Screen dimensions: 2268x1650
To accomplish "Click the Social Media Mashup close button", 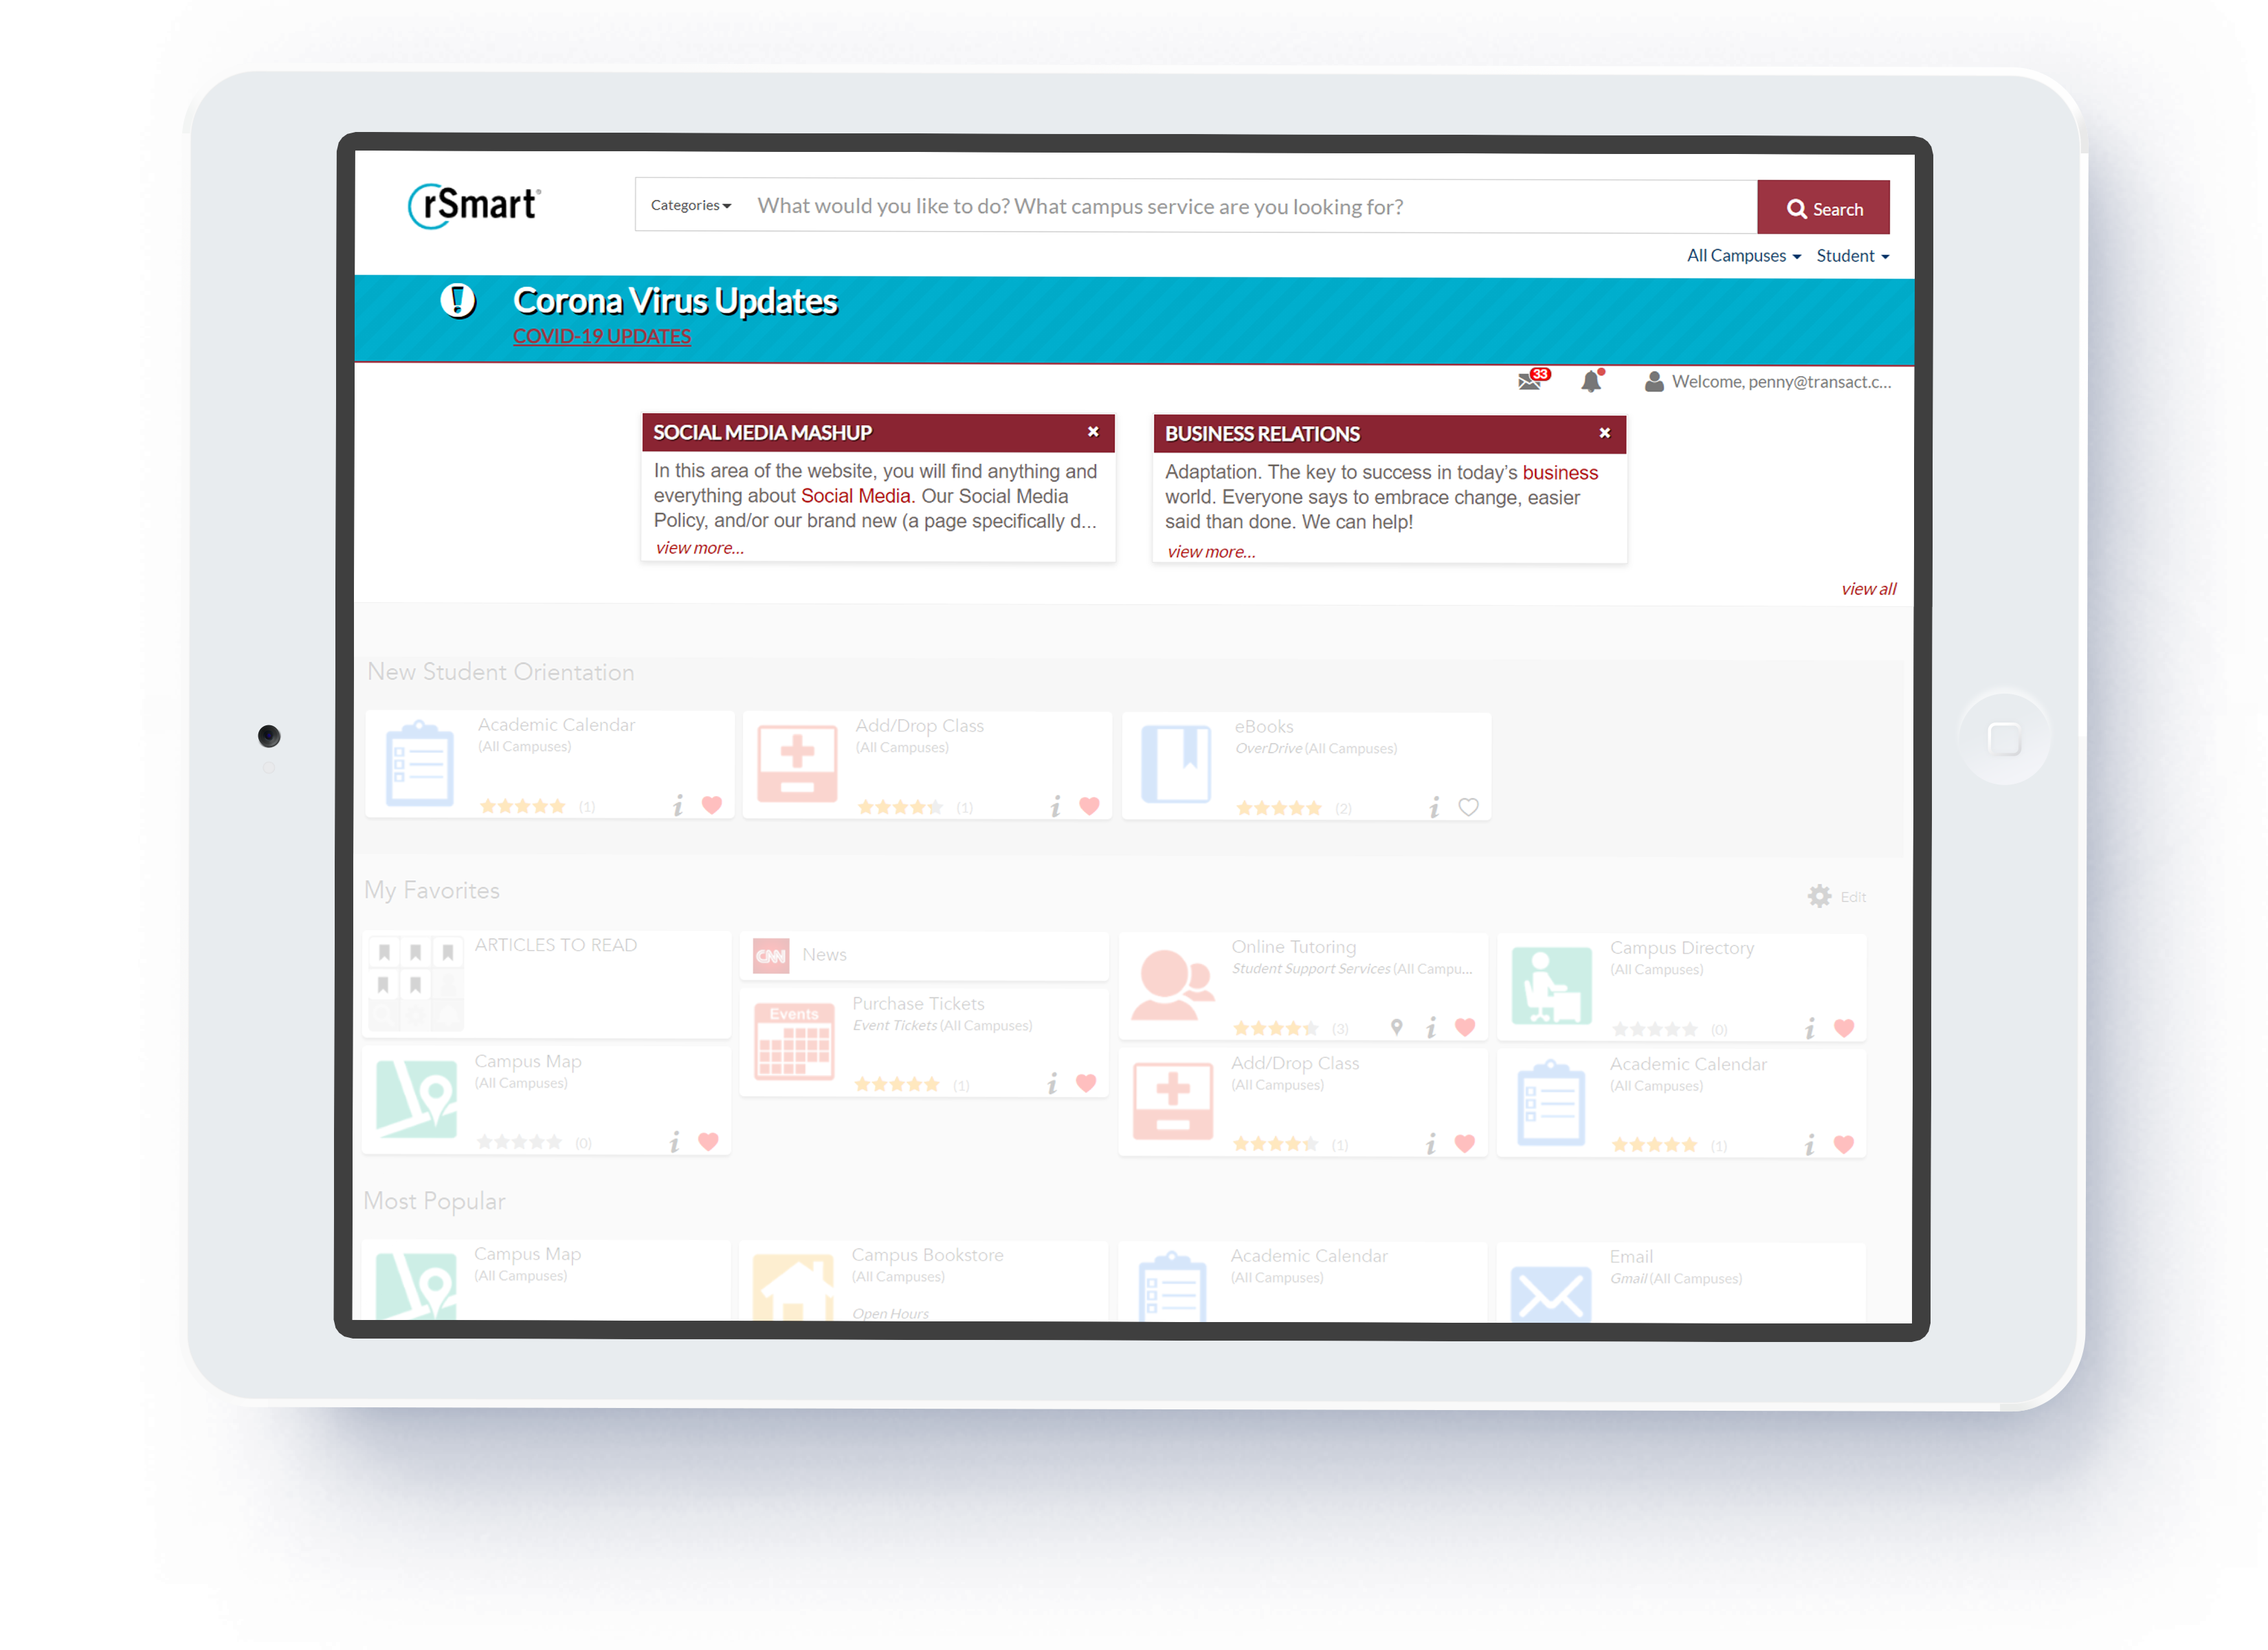I will point(1093,432).
